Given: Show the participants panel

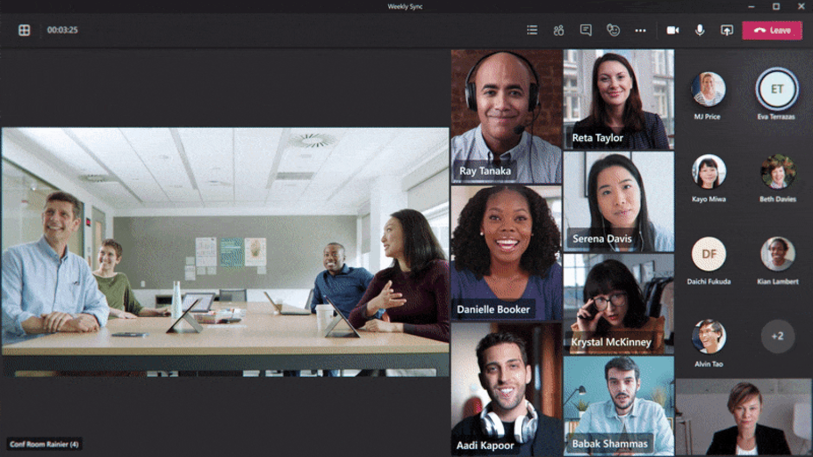Looking at the screenshot, I should click(559, 30).
